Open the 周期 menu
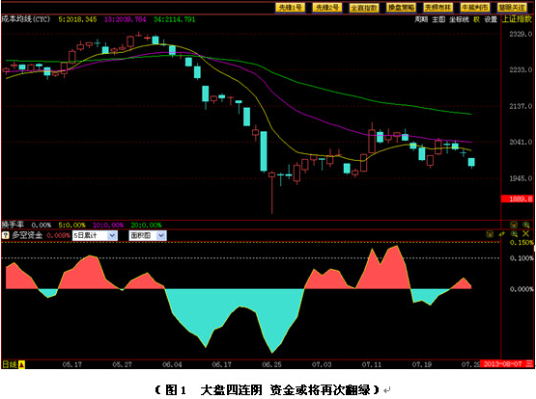The image size is (536, 399). click(x=421, y=19)
